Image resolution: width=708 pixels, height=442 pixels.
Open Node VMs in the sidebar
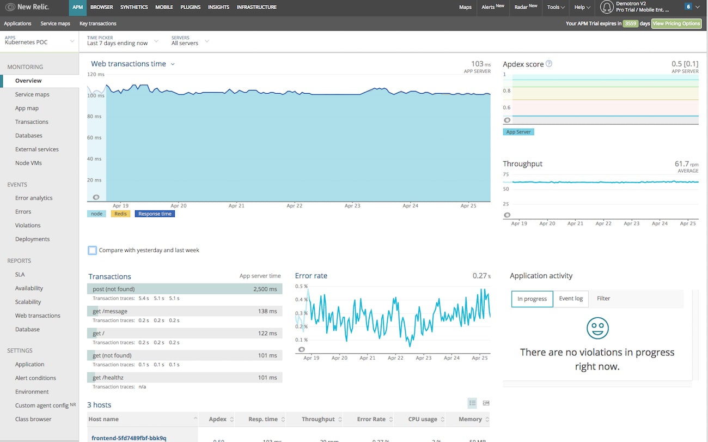click(28, 163)
